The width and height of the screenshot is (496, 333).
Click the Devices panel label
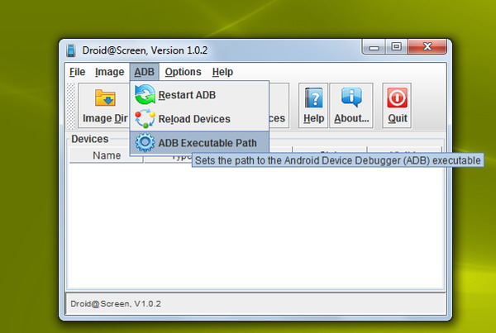coord(90,139)
